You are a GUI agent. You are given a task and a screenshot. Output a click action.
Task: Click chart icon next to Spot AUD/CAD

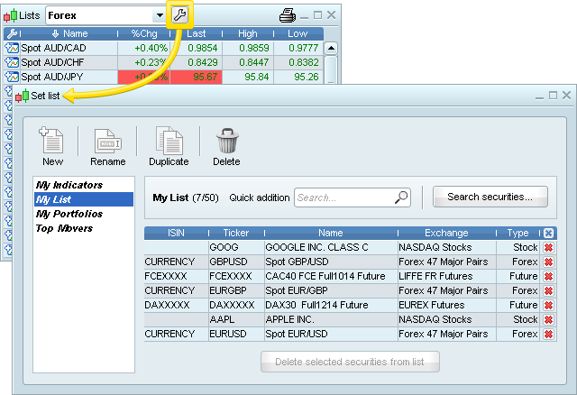(x=12, y=48)
